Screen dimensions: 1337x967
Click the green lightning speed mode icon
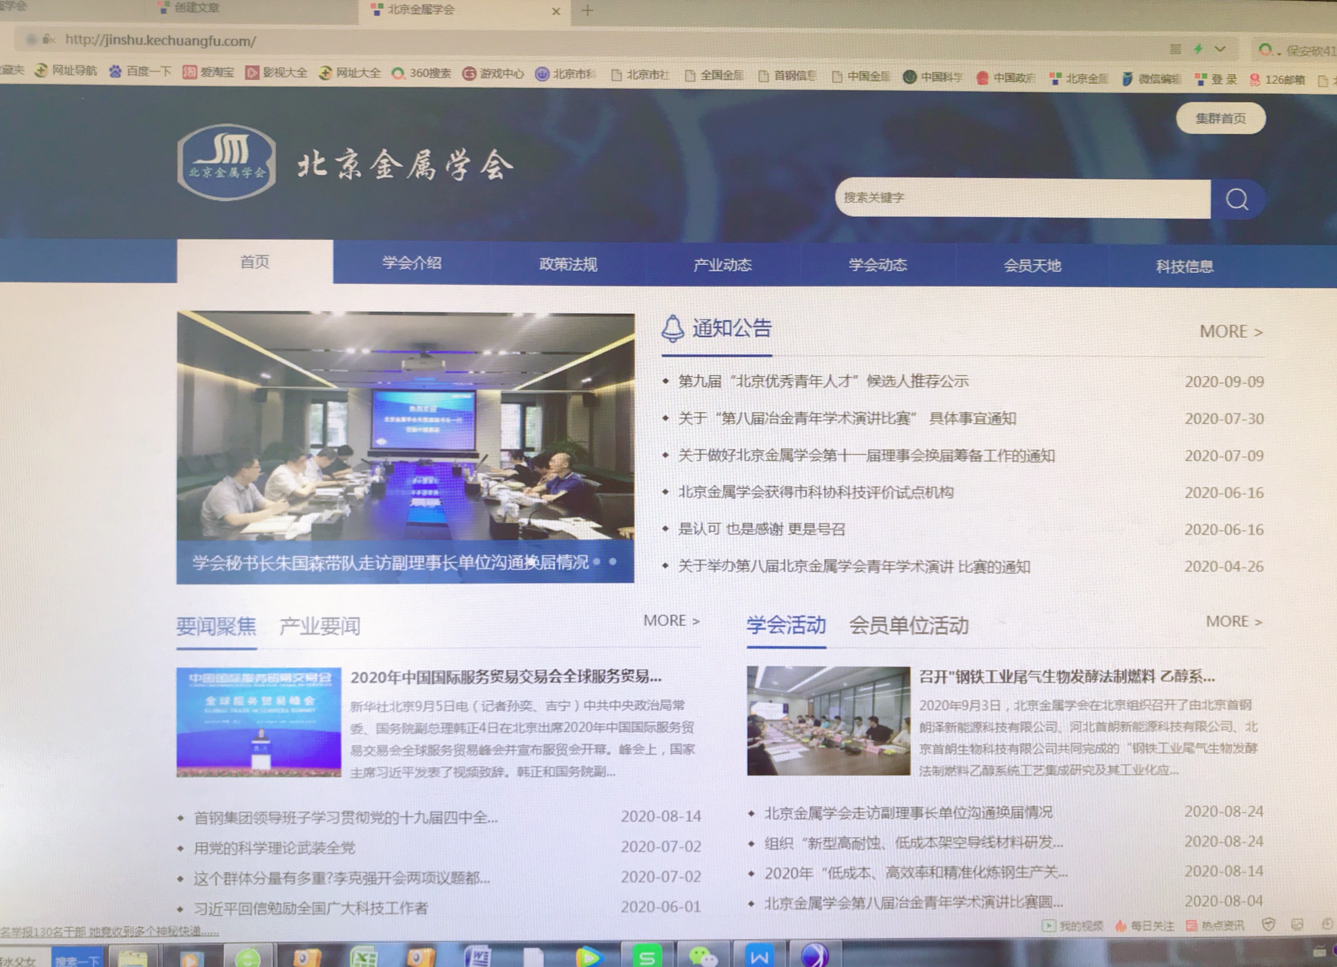1198,49
